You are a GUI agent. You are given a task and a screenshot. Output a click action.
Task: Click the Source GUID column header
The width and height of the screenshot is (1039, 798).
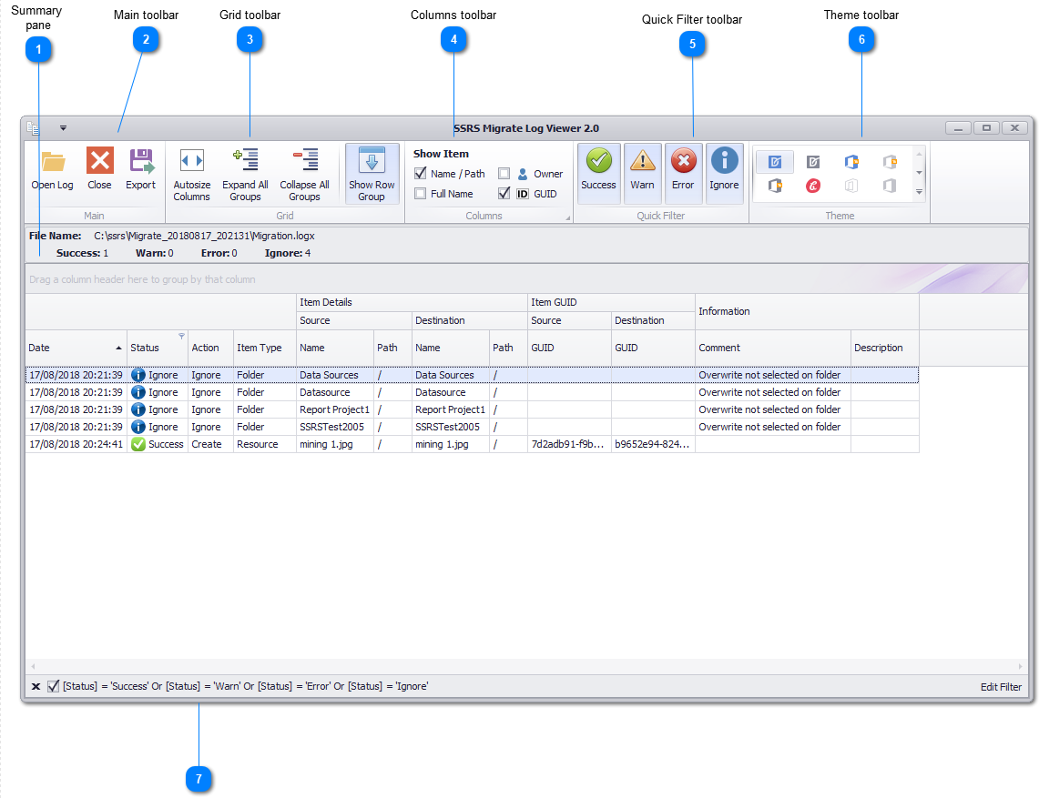pyautogui.click(x=569, y=348)
